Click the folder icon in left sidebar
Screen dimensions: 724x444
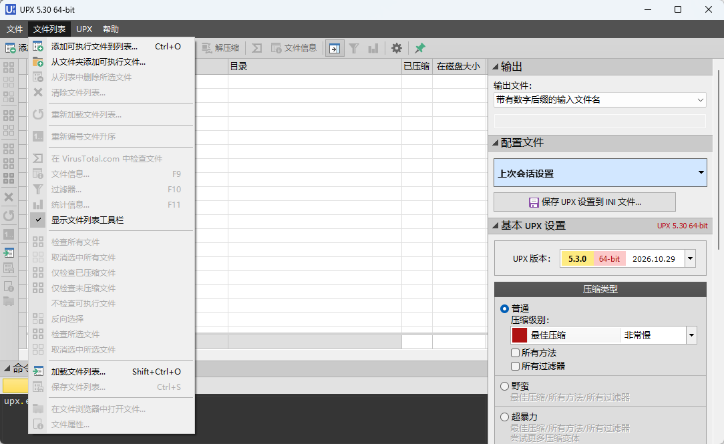9,302
